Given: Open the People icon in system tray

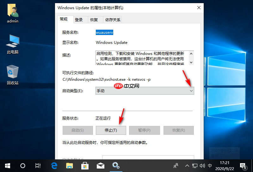Looking at the screenshot, I should (176, 166).
